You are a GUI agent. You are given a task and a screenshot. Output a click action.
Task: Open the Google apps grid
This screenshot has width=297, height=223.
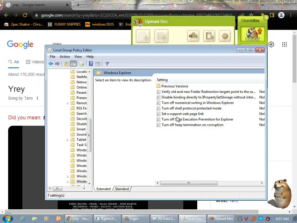(x=285, y=44)
